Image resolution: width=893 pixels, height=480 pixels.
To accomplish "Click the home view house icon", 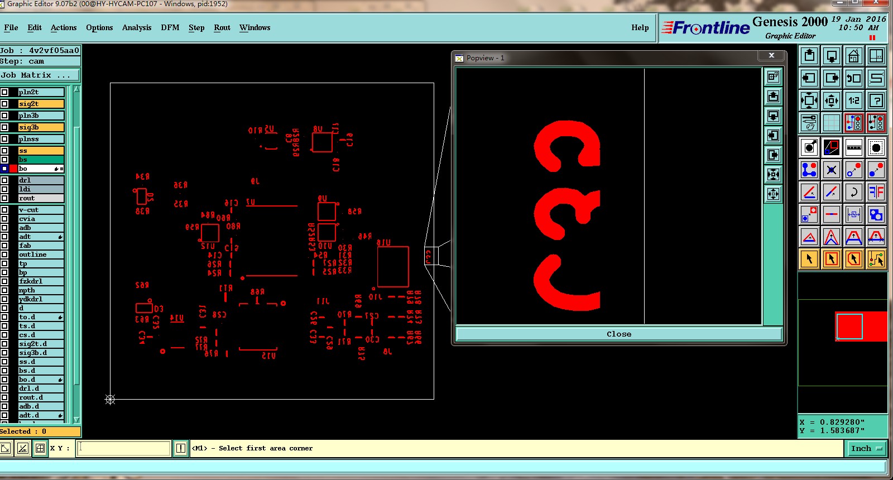I will [854, 56].
